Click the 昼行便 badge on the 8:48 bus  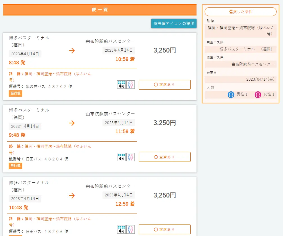15,93
